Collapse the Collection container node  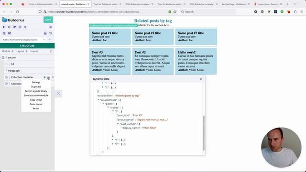click(x=6, y=77)
